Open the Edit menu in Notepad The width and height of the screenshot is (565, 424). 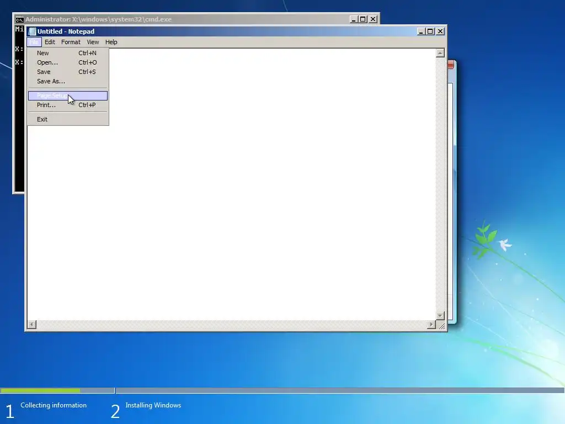coord(50,42)
